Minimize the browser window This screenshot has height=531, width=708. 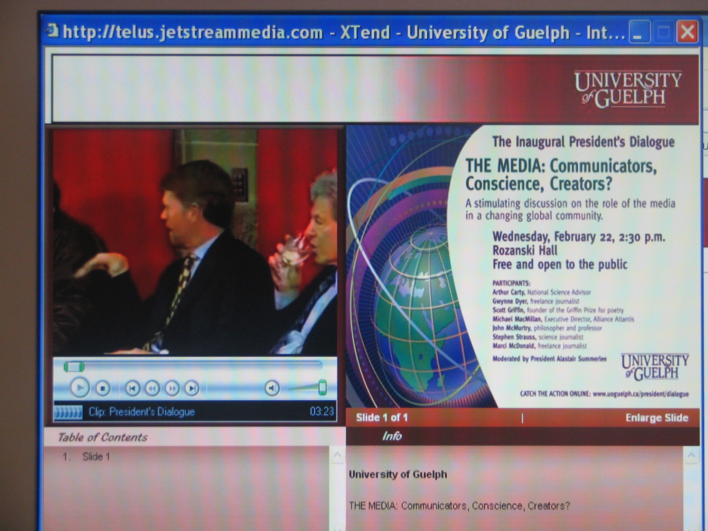tap(640, 32)
